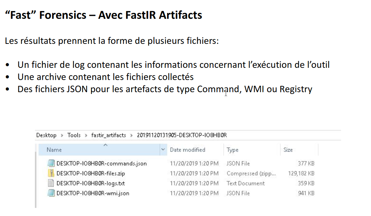Click the sort chevron above the Name column
Viewport: 371px width, 216px height.
coord(105,145)
